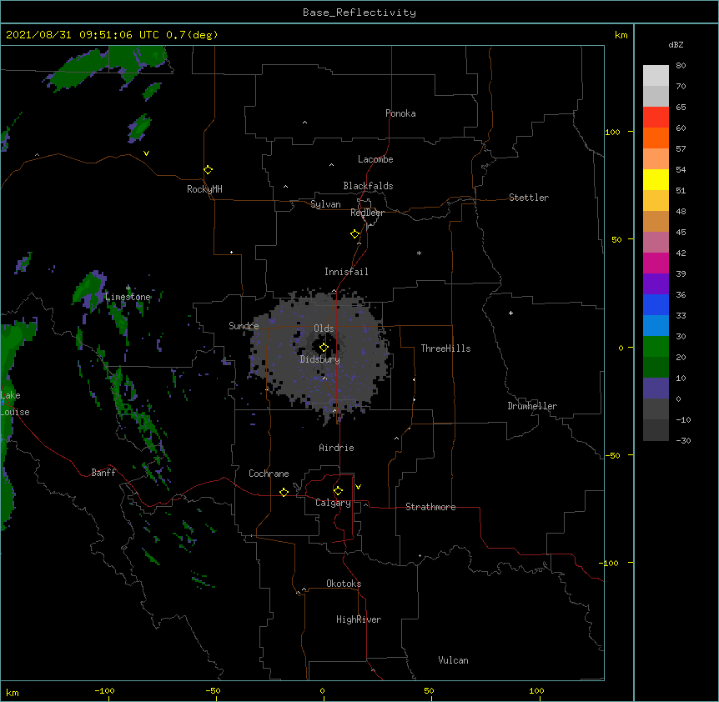The height and width of the screenshot is (702, 719).
Task: Click the yellow V marker northwest of RockyMH
Action: 146,153
